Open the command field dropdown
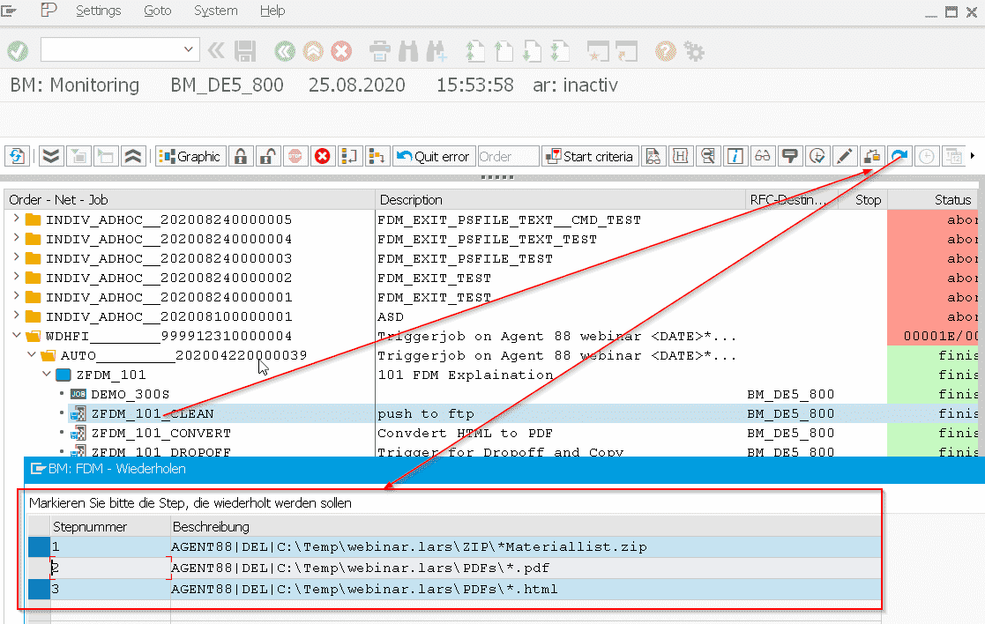This screenshot has height=624, width=985. click(189, 49)
